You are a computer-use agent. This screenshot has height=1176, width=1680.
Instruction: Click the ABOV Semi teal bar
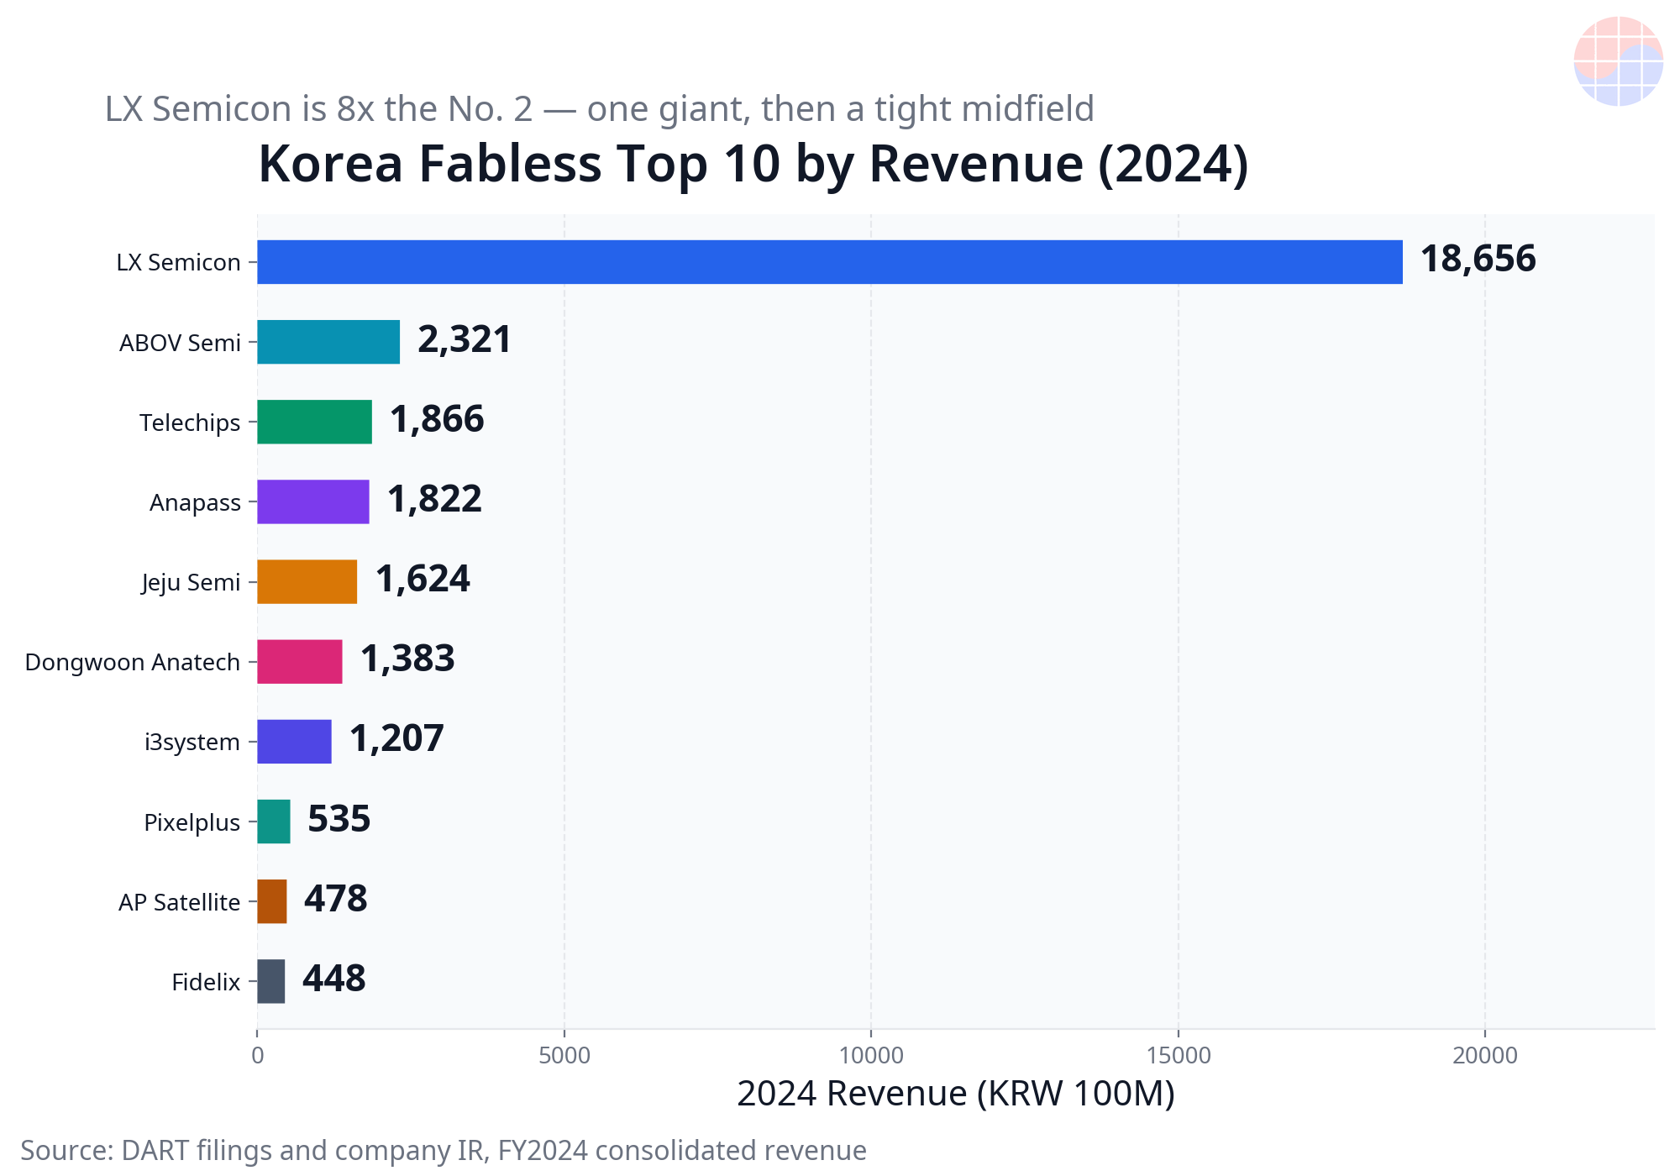328,342
